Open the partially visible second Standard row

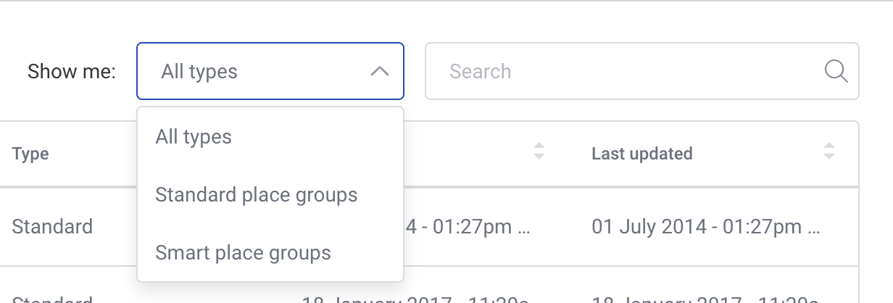coord(52,299)
